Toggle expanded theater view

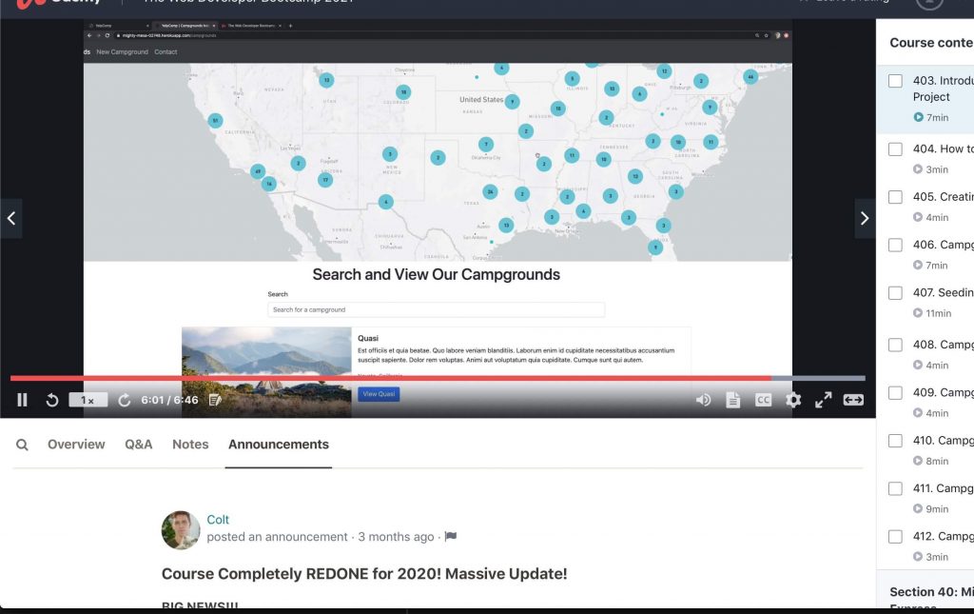pos(853,400)
